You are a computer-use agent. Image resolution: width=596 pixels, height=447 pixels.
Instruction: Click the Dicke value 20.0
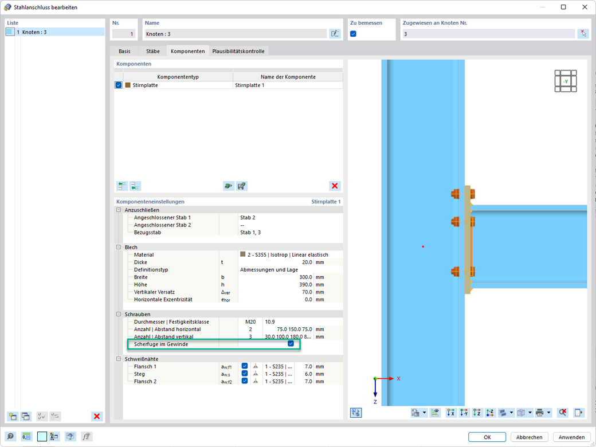coord(307,262)
